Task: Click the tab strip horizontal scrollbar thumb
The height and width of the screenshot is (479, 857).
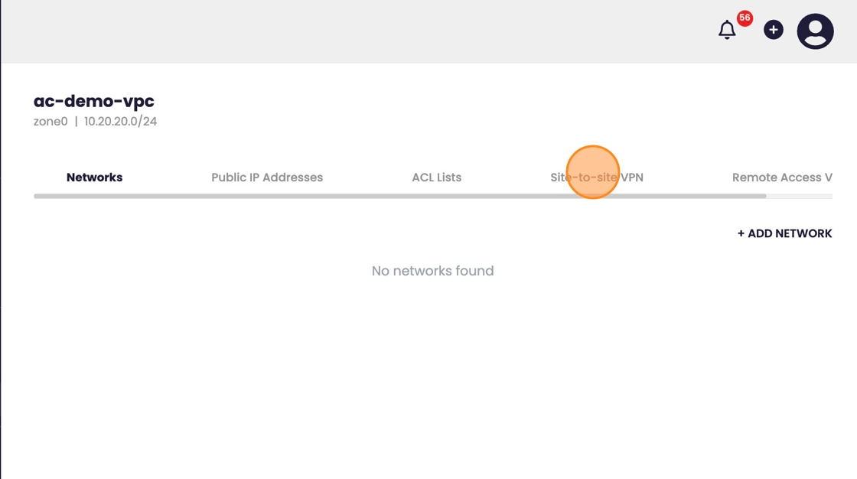Action: 399,197
